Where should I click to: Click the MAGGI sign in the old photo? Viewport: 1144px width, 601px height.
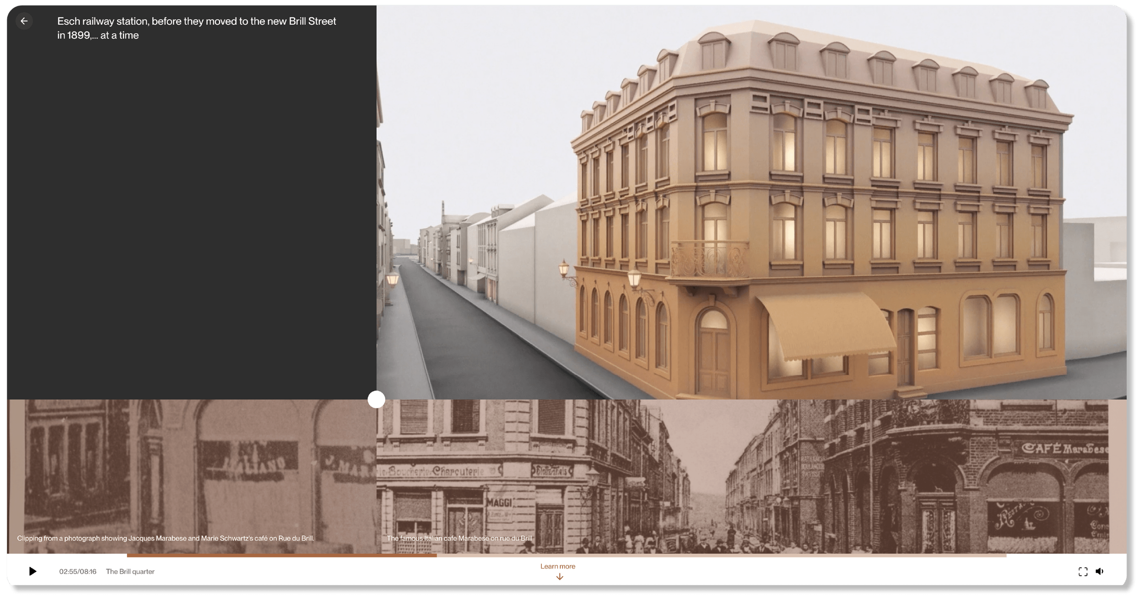tap(498, 503)
